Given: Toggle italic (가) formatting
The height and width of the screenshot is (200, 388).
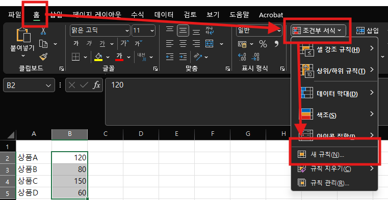Looking at the screenshot, I should [x=89, y=43].
